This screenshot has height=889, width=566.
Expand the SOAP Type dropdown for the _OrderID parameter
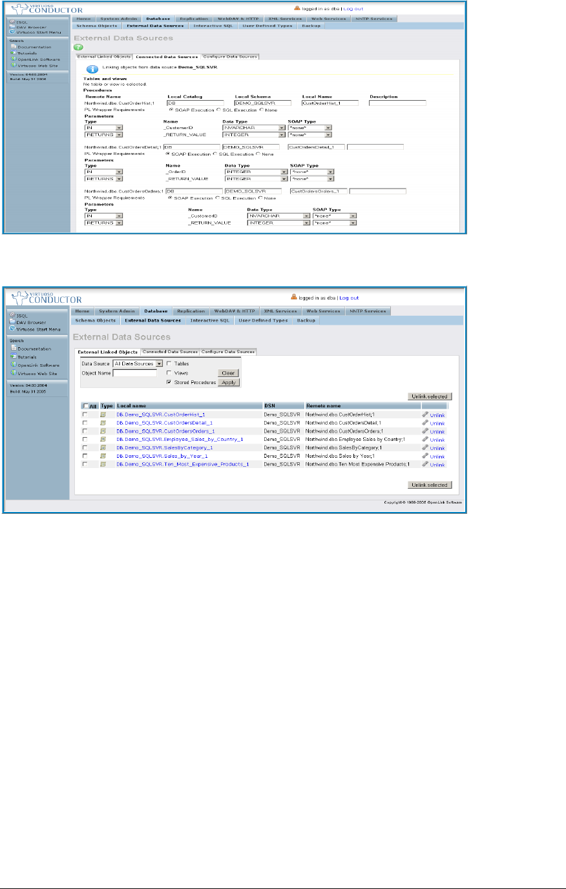(331, 172)
